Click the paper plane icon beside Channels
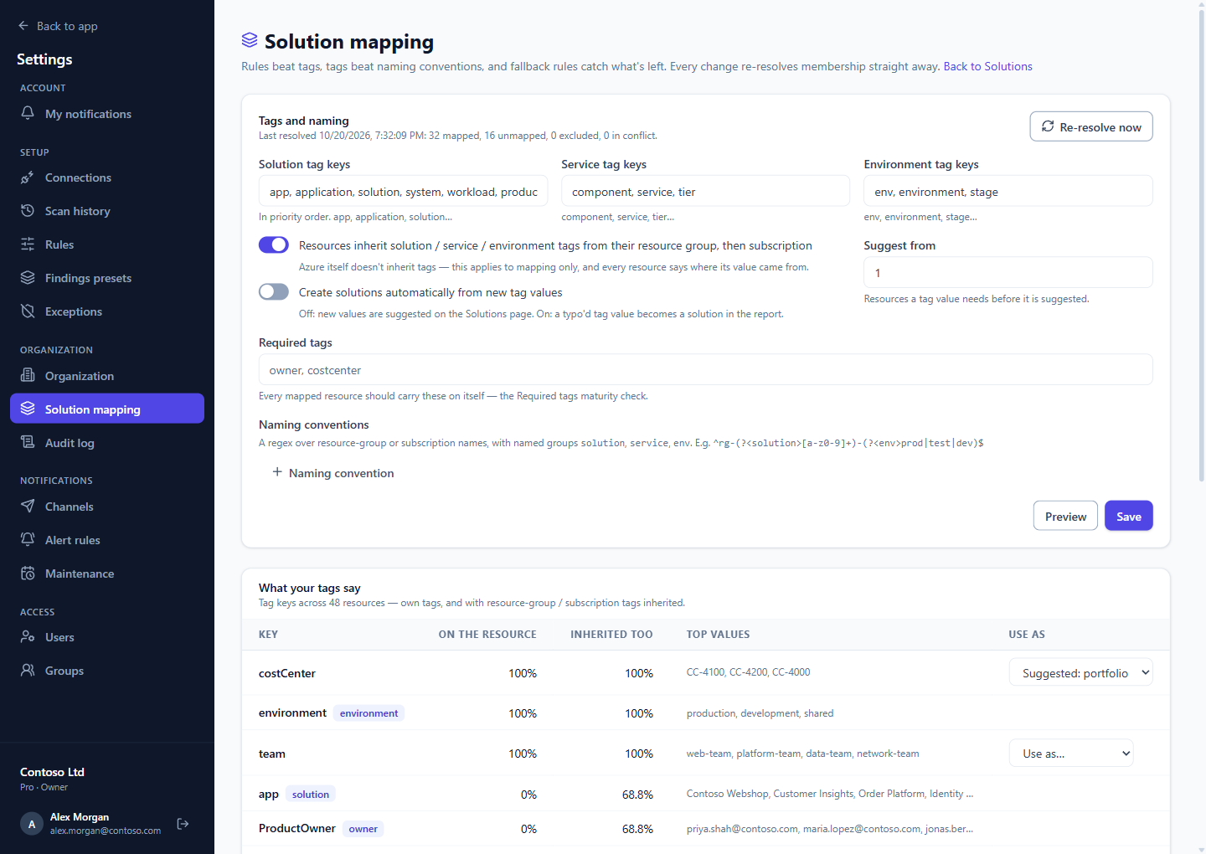 [x=28, y=507]
